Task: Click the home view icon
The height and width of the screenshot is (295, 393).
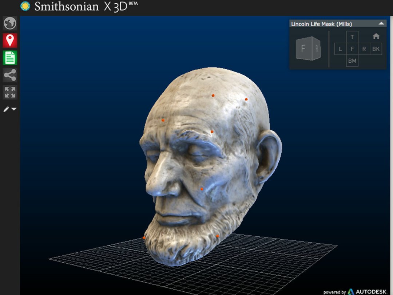Action: (376, 37)
